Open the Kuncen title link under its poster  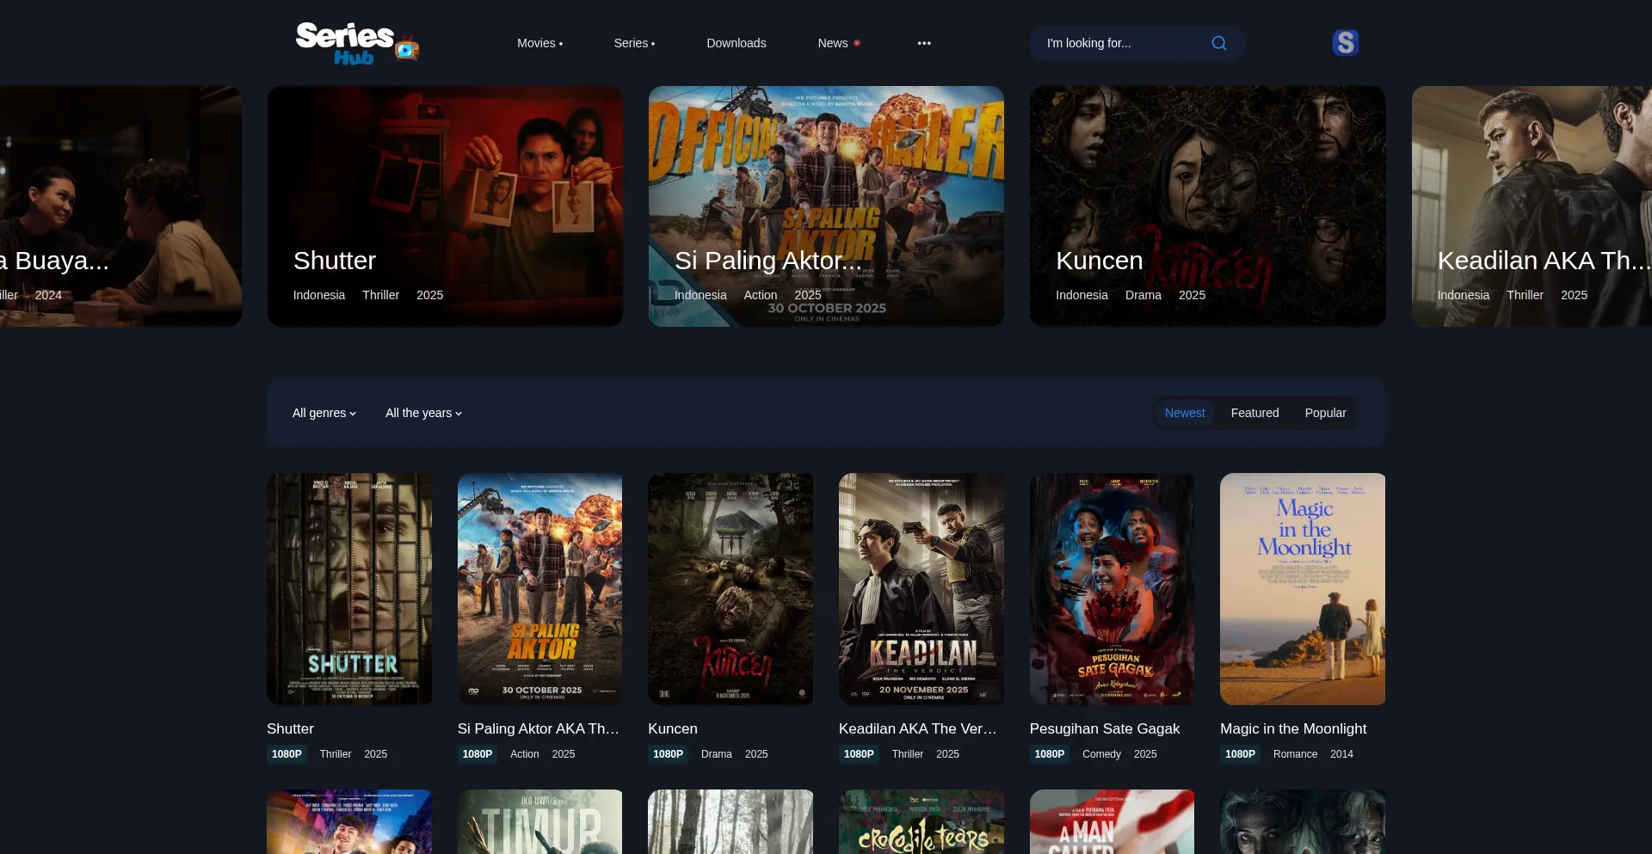(673, 728)
